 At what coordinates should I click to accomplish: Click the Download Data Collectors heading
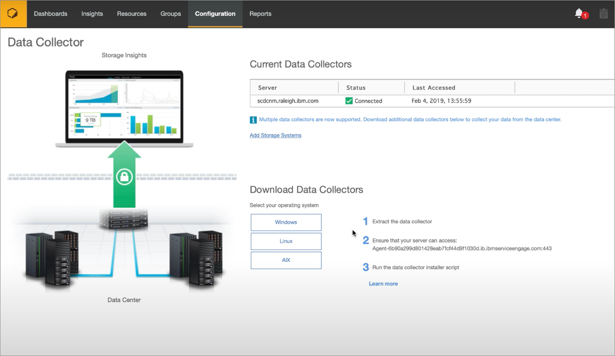pyautogui.click(x=306, y=190)
